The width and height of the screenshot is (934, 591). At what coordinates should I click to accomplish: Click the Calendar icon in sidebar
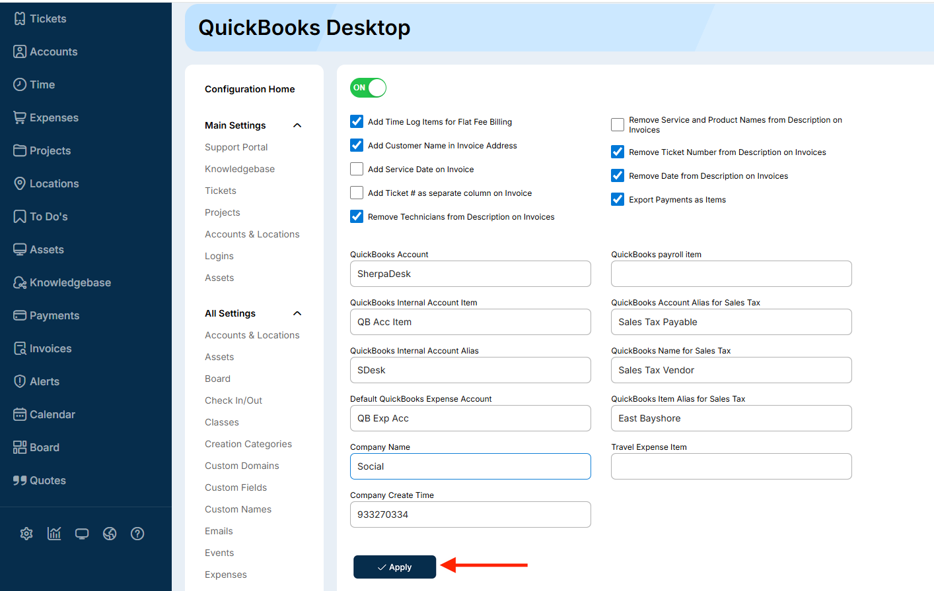(20, 414)
